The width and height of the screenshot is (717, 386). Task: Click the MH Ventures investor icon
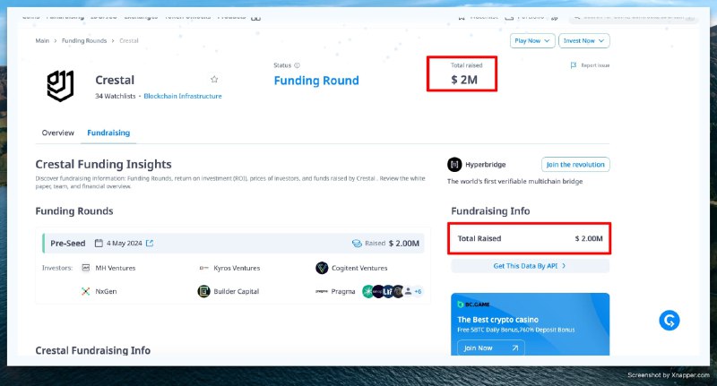click(x=85, y=268)
